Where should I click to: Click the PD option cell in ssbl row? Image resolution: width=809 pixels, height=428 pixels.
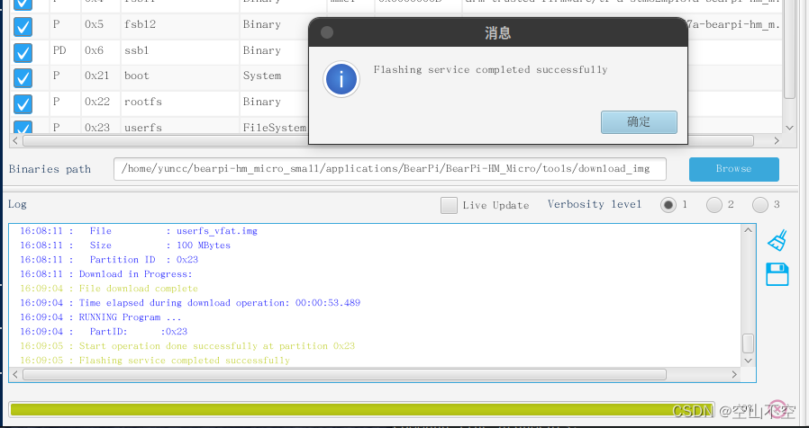coord(65,50)
